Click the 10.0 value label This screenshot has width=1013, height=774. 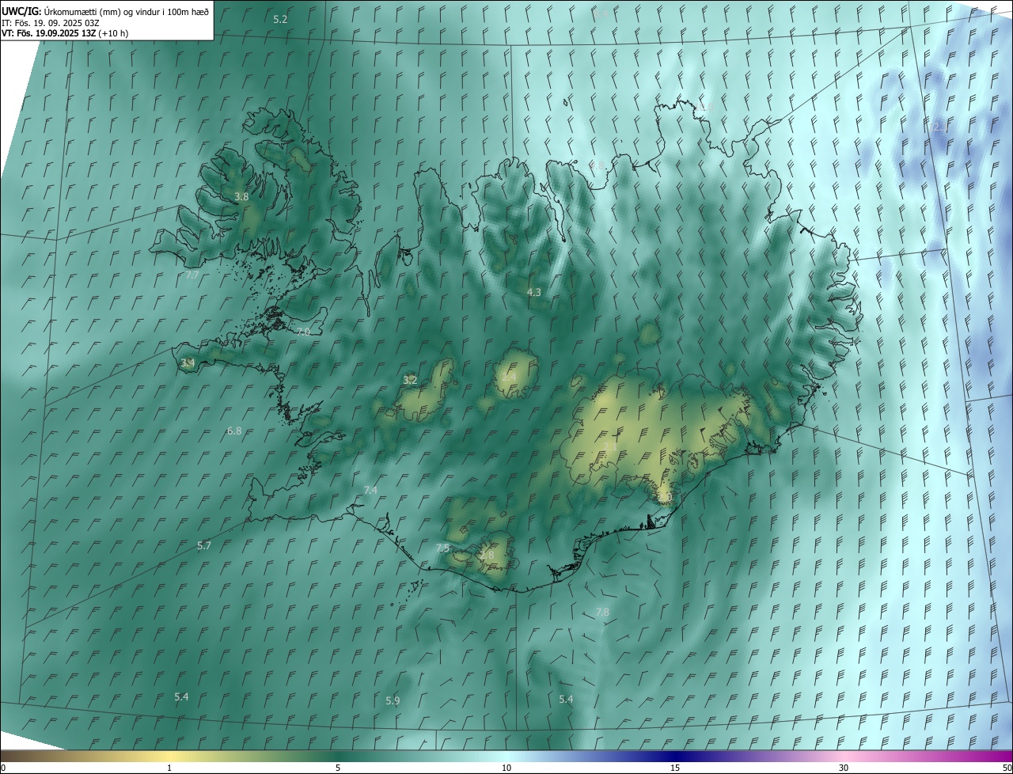click(704, 107)
